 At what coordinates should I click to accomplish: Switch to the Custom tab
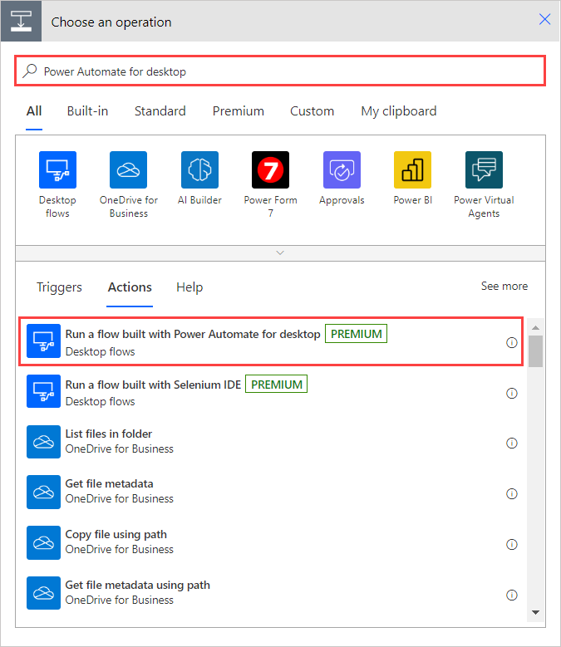click(312, 111)
